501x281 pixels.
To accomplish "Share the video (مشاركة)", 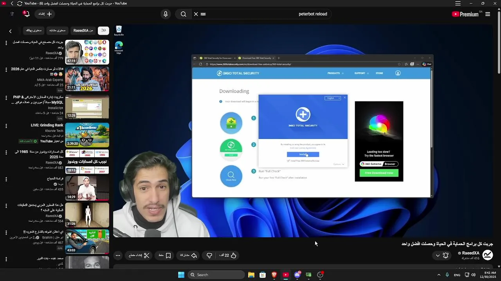I will (x=188, y=256).
